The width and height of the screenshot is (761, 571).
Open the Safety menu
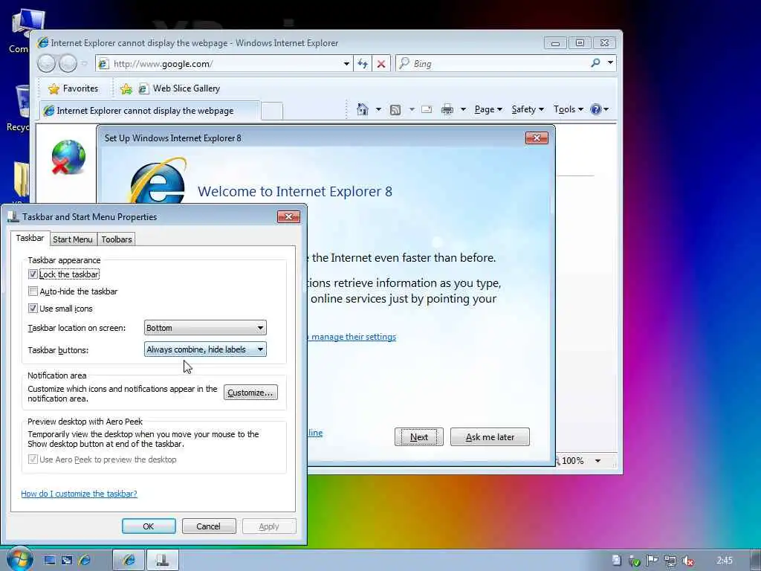(528, 109)
